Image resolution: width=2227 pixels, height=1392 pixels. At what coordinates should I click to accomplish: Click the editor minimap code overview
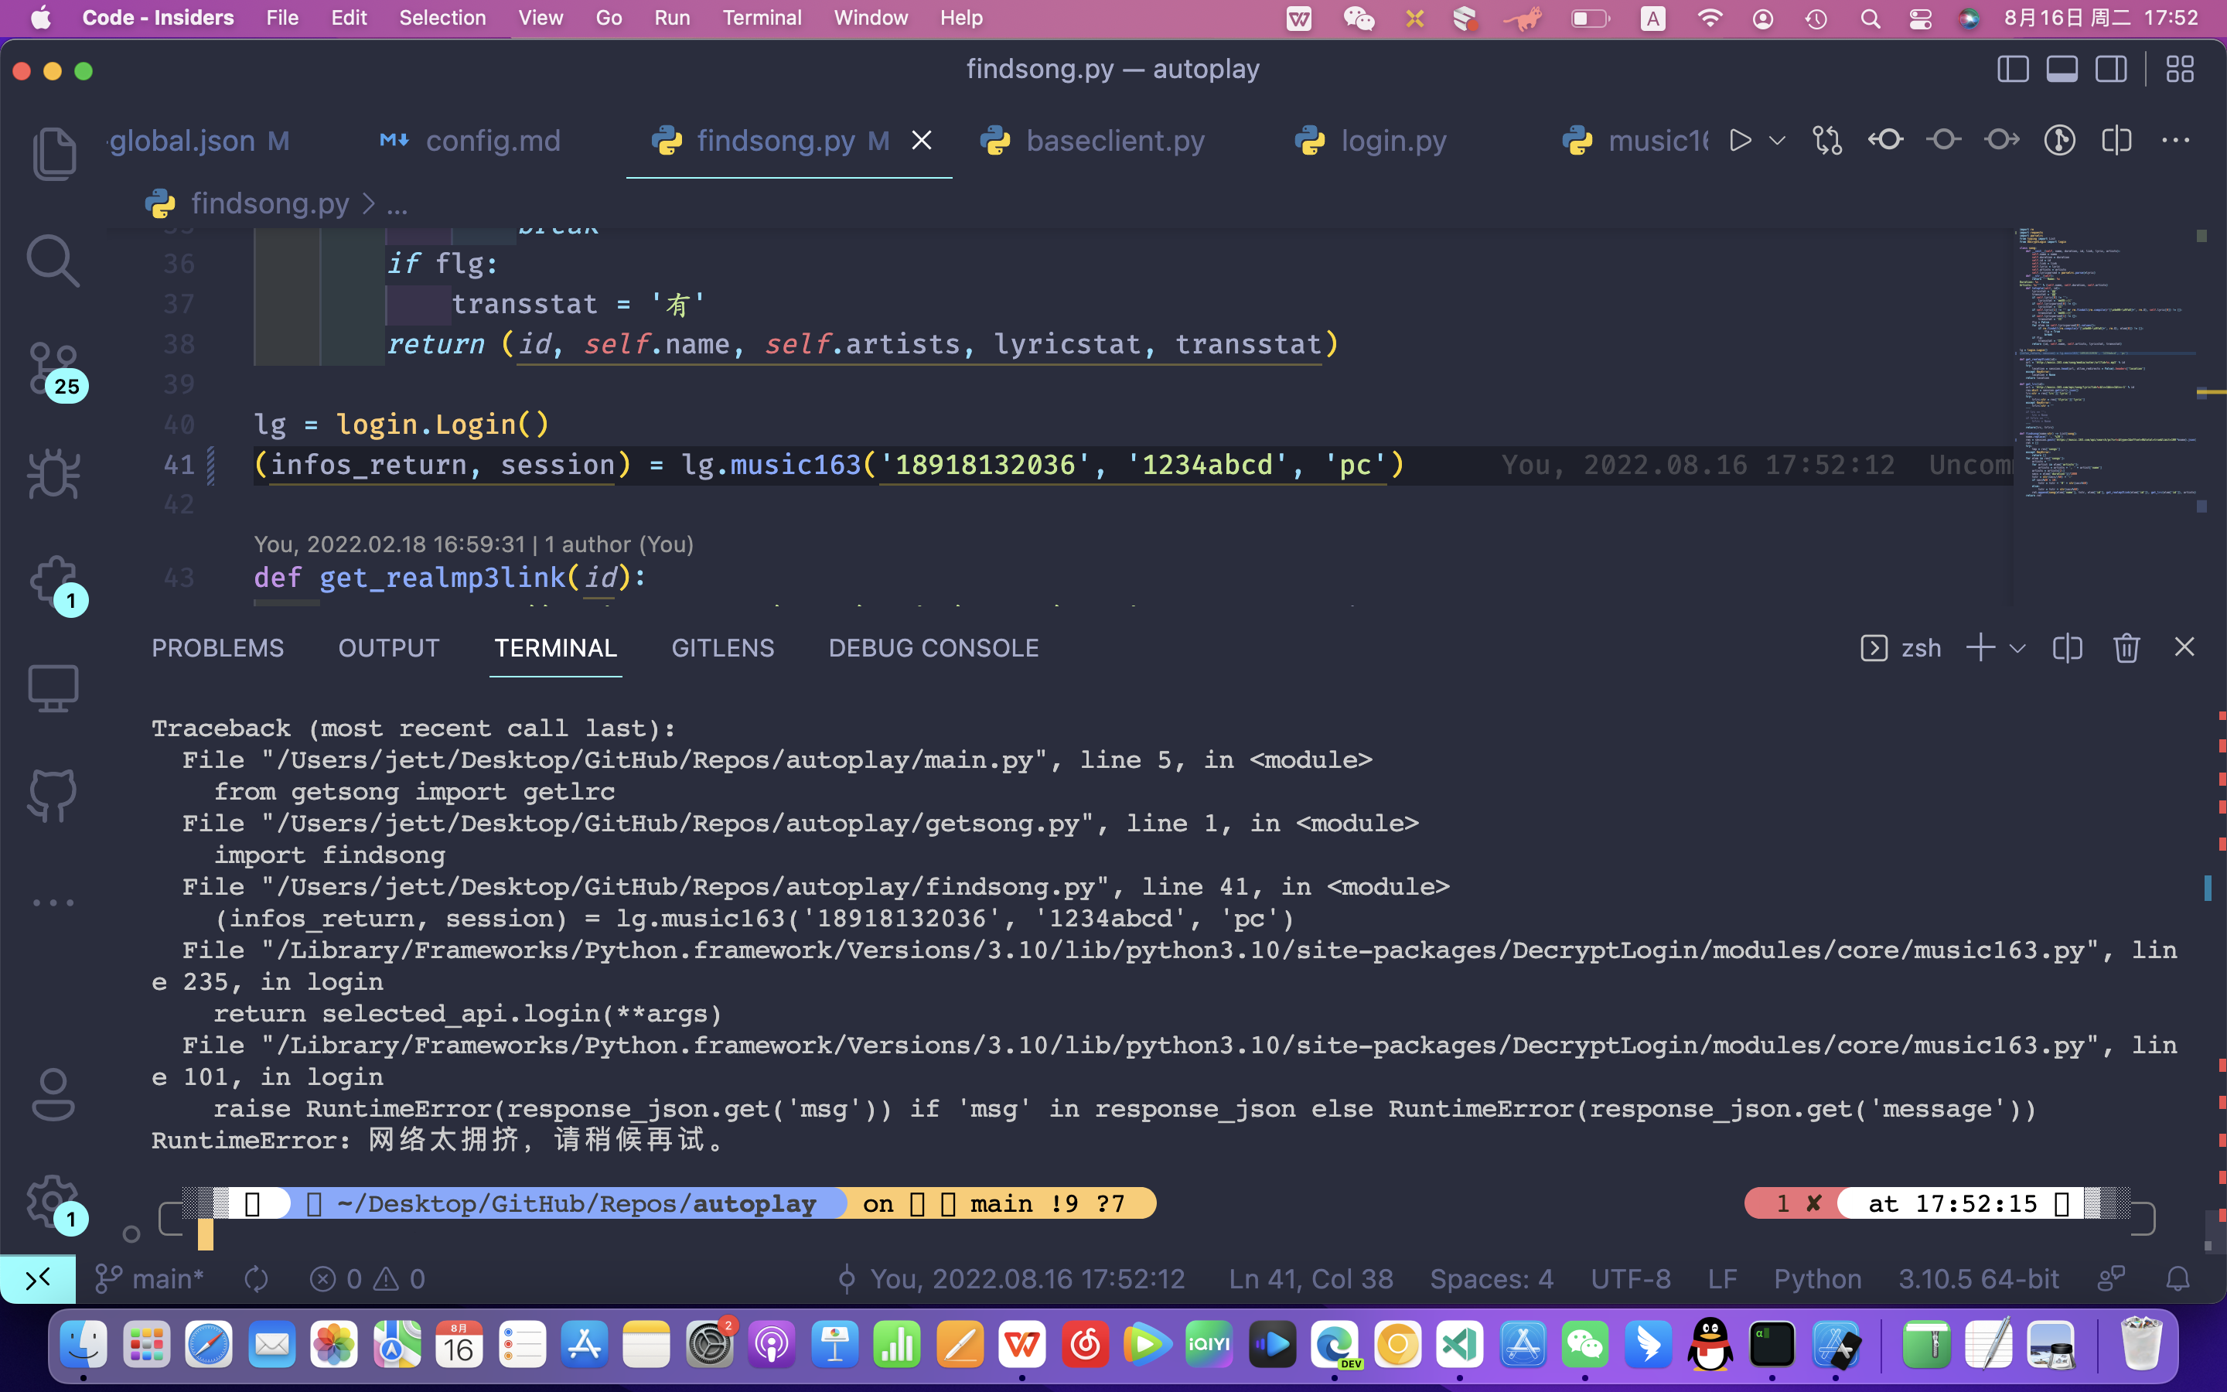[2107, 368]
